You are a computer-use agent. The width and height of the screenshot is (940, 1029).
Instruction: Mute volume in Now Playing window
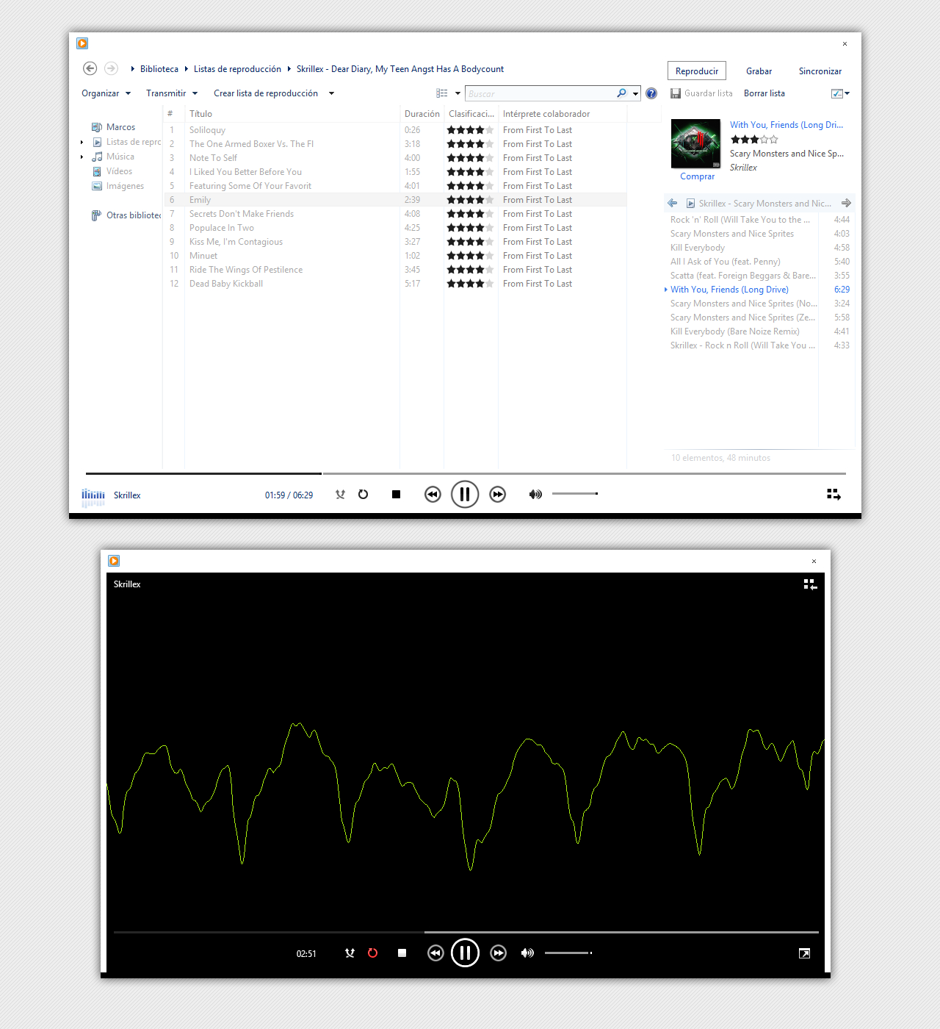(x=527, y=953)
